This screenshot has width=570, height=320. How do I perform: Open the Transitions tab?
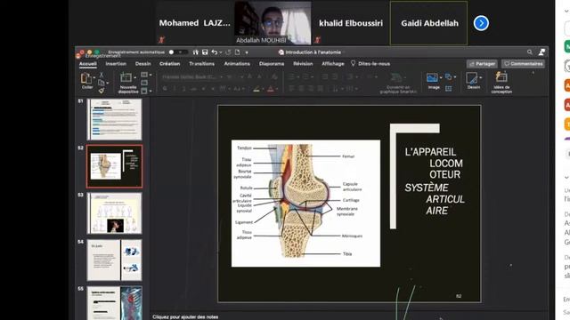click(202, 63)
